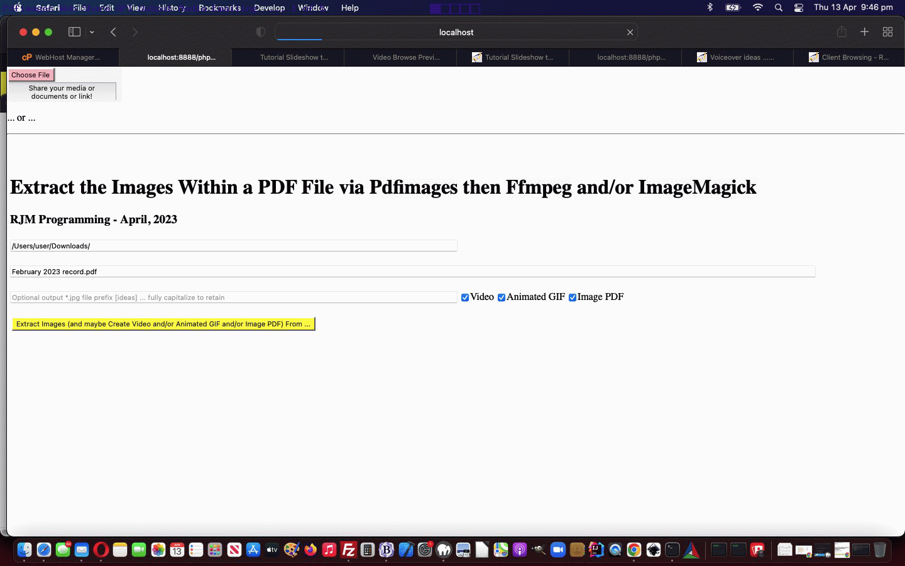The height and width of the screenshot is (566, 905).
Task: Click the Share icon in Safari toolbar
Action: point(842,31)
